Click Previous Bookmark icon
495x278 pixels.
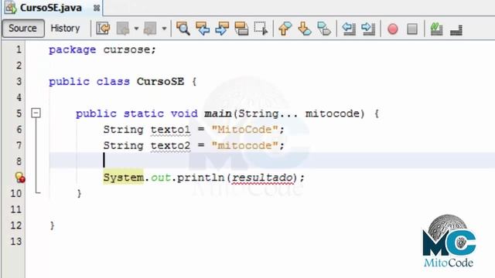[285, 29]
